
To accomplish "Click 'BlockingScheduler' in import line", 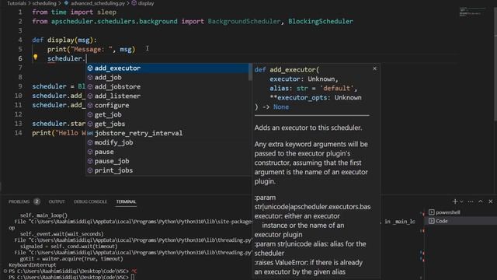I will click(x=321, y=21).
